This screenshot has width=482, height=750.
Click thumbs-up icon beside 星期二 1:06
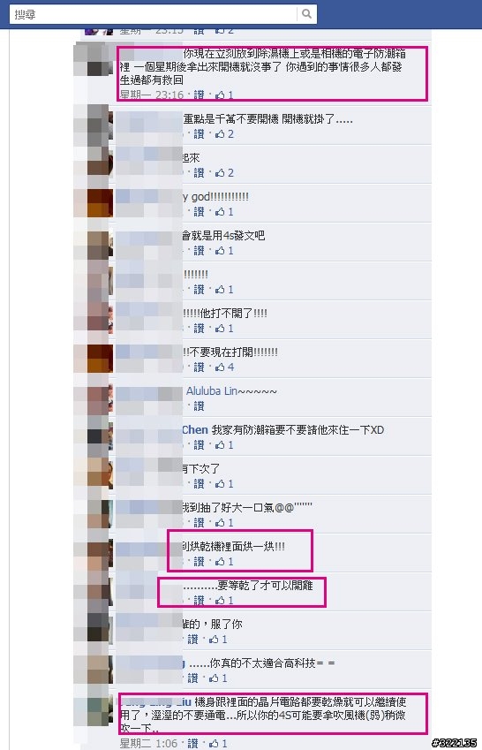pyautogui.click(x=214, y=743)
